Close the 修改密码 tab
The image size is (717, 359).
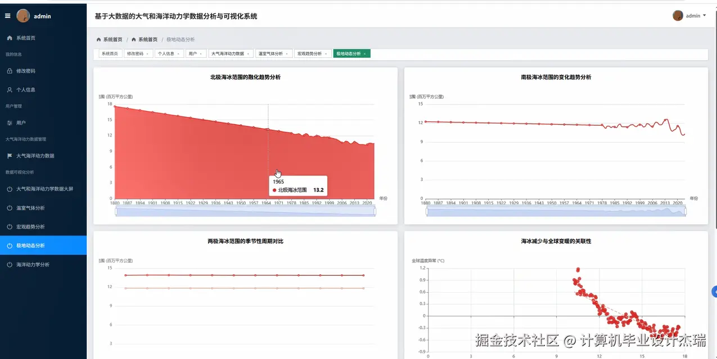click(x=147, y=54)
